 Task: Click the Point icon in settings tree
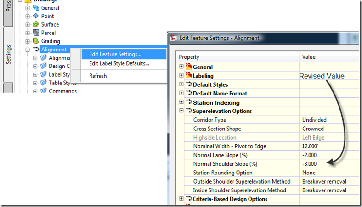coord(36,16)
